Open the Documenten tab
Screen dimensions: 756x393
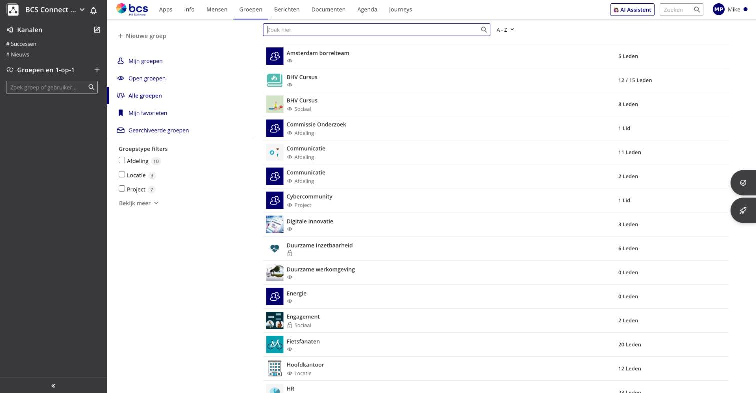pyautogui.click(x=328, y=9)
